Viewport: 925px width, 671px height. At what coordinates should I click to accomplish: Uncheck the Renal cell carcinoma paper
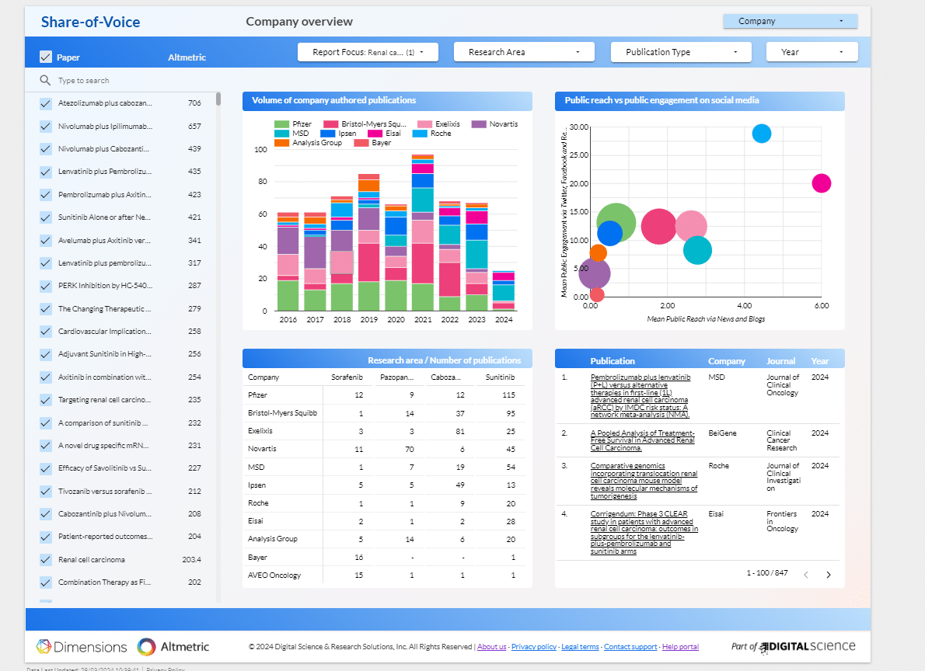[x=46, y=560]
